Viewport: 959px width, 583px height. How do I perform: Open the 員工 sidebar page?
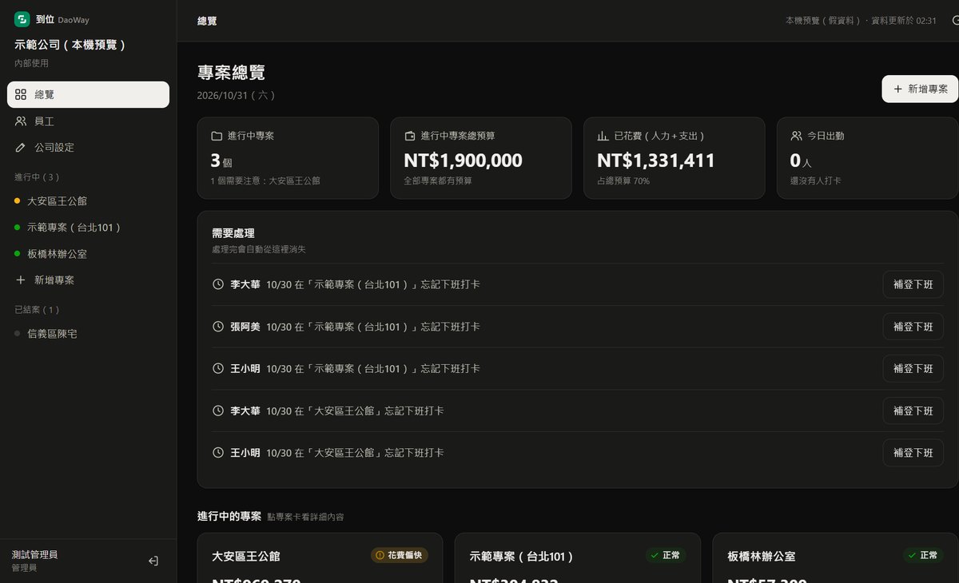point(88,121)
